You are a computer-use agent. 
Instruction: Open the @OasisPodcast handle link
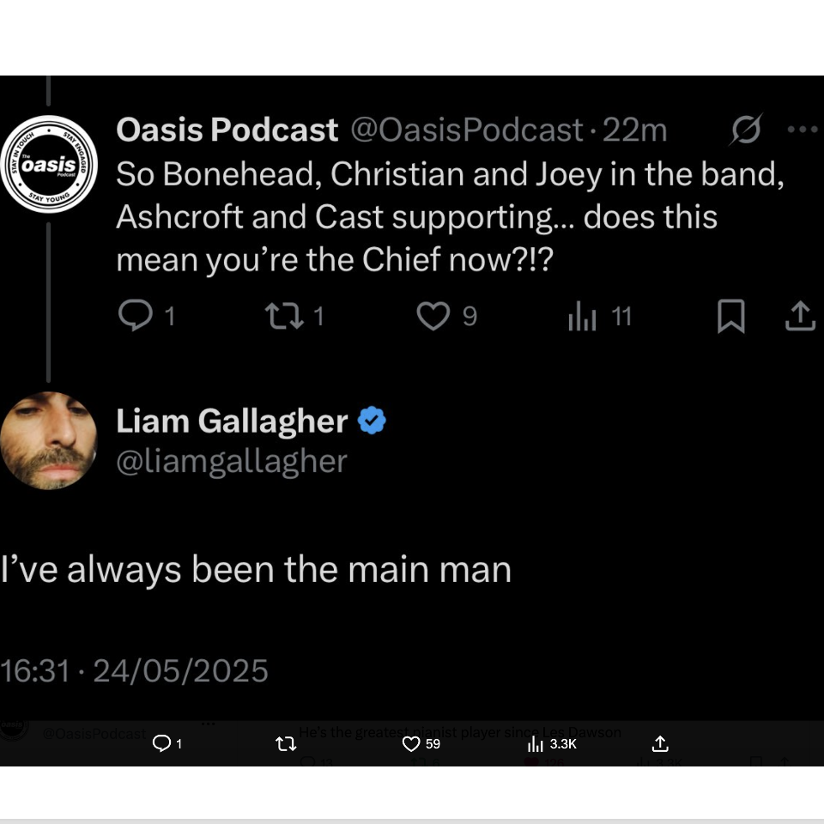[466, 130]
